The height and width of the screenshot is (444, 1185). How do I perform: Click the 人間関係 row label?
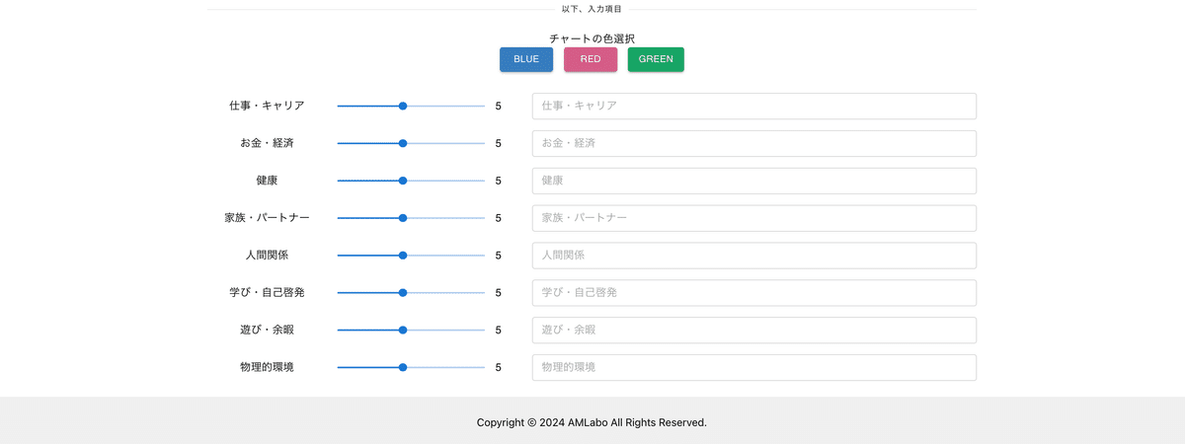pos(267,255)
